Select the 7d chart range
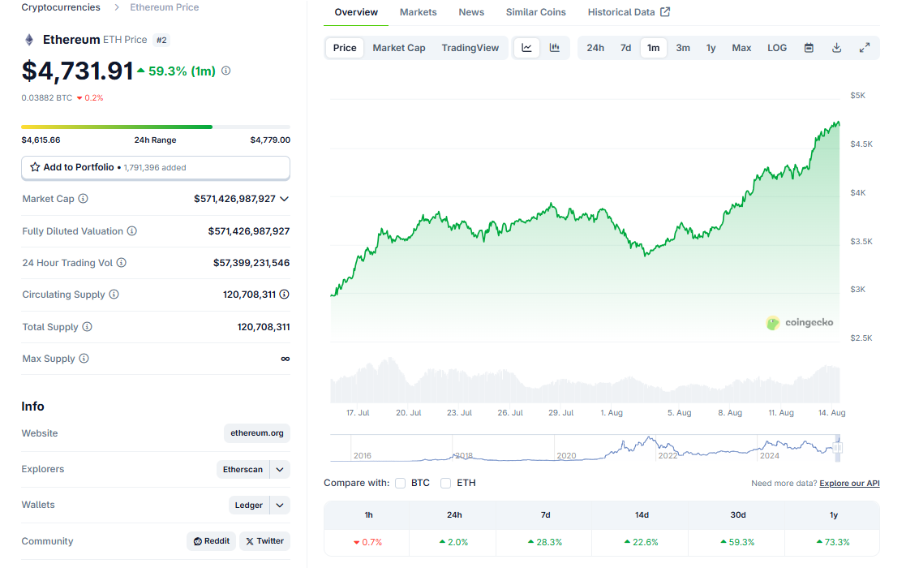Screen dimensions: 906x568 point(625,48)
